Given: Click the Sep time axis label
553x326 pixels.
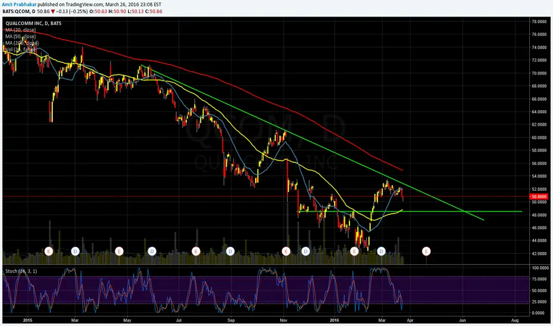Looking at the screenshot, I should [231, 320].
